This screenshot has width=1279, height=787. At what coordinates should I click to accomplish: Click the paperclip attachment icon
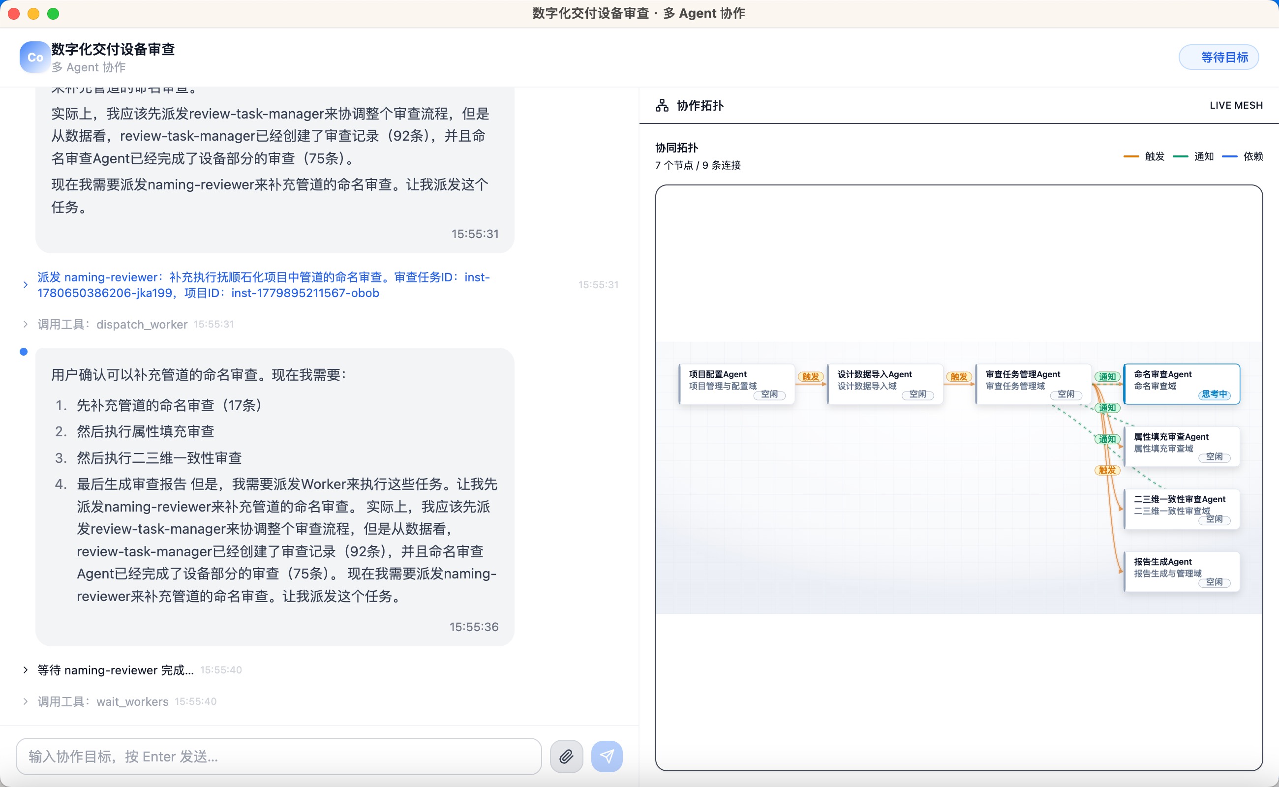click(566, 757)
